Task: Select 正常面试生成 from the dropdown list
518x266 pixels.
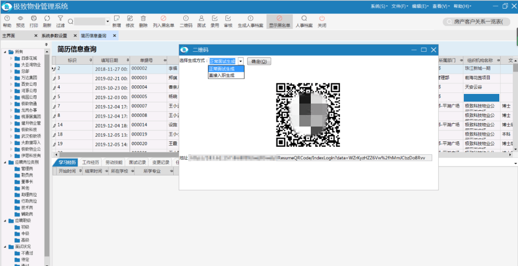Action: (x=226, y=69)
